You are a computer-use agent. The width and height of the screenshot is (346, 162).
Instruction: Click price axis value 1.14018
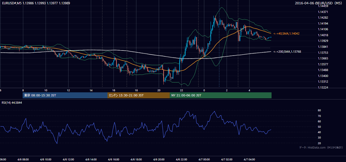[323, 35]
